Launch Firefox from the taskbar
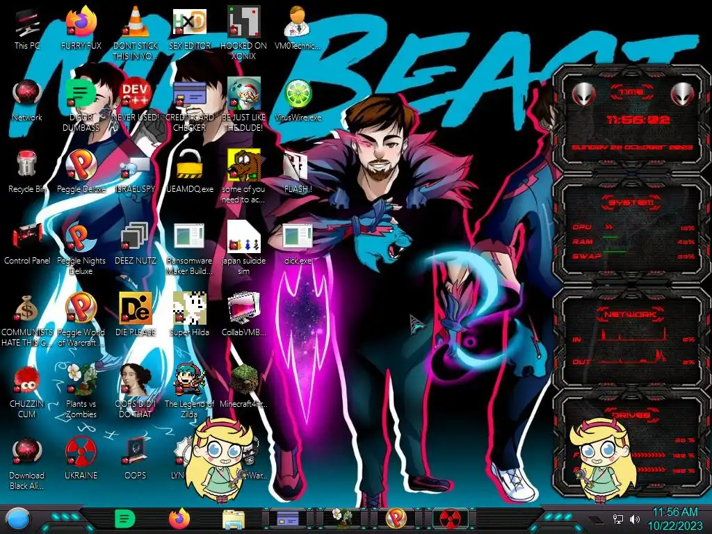 [179, 519]
